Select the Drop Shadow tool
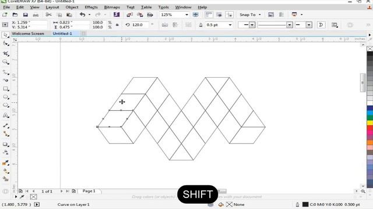 point(5,145)
